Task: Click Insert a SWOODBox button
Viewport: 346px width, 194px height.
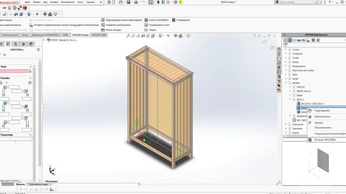Action: pyautogui.click(x=157, y=20)
